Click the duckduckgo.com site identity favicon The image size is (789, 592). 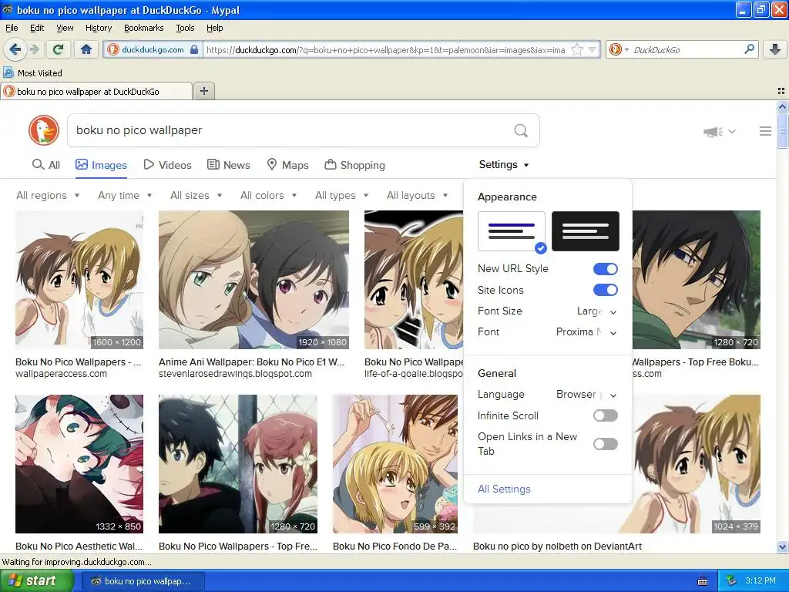coord(113,49)
